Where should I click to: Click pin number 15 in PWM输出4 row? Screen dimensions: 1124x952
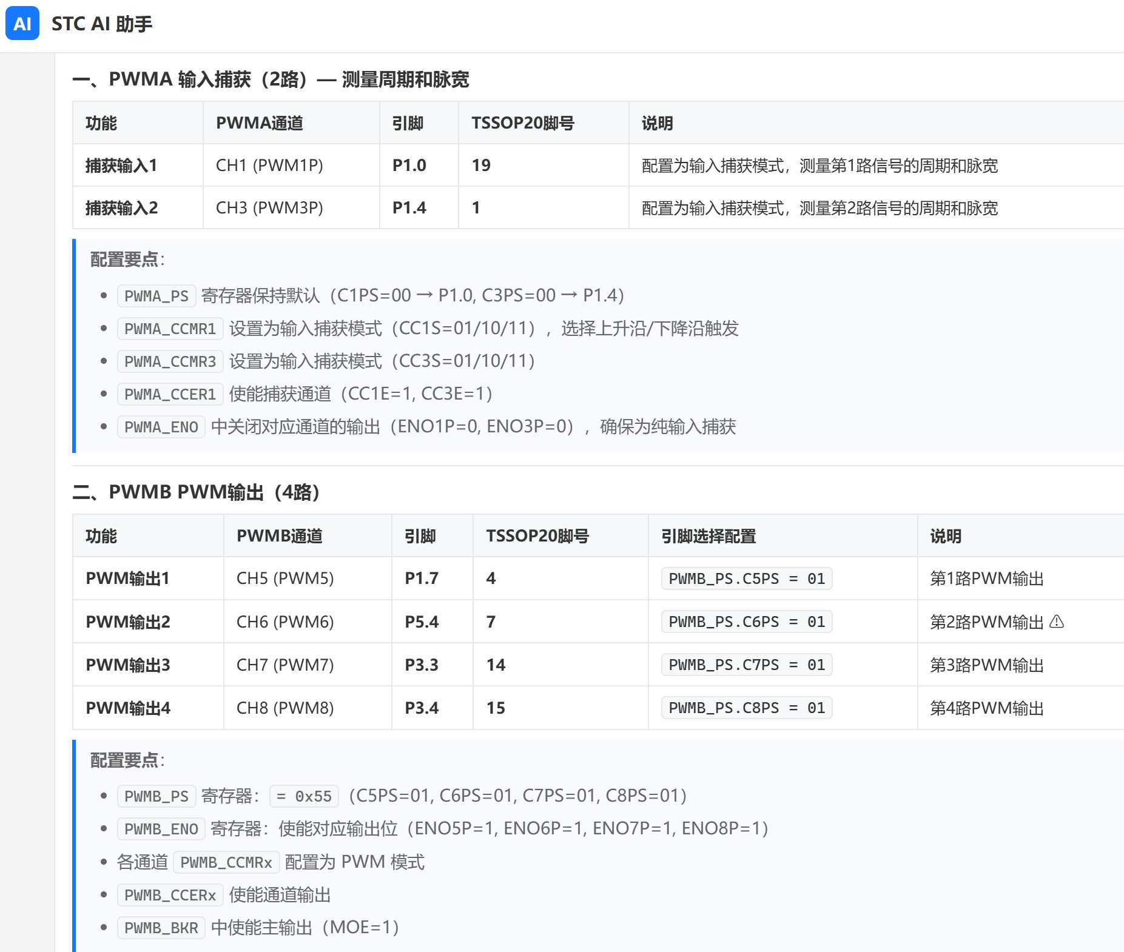496,708
